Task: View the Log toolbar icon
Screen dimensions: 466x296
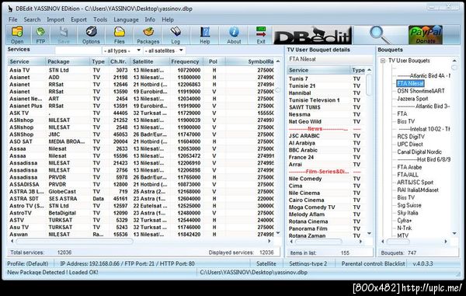Action: [176, 35]
